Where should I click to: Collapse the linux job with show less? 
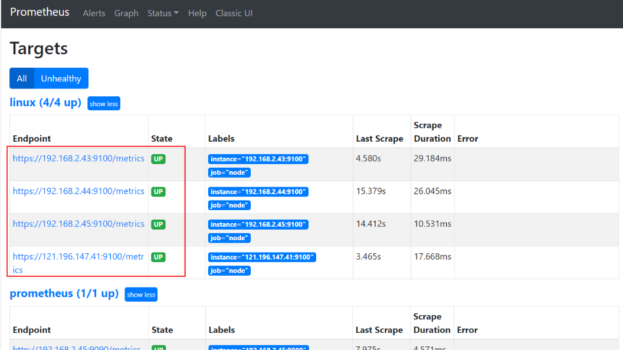click(104, 103)
